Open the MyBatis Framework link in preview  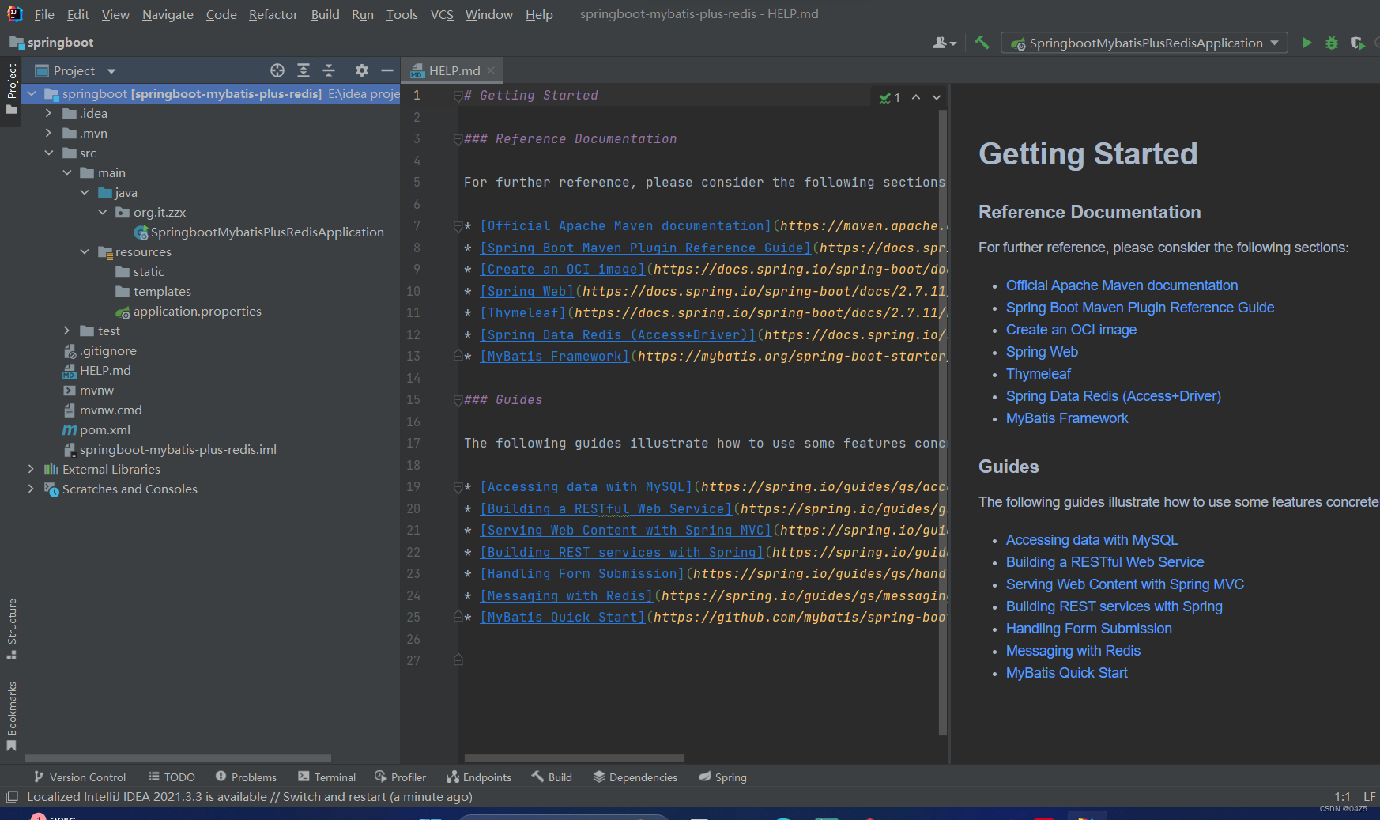coord(1066,418)
